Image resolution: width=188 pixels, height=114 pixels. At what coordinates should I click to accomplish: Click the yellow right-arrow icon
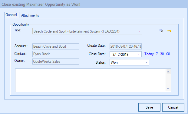(x=170, y=31)
